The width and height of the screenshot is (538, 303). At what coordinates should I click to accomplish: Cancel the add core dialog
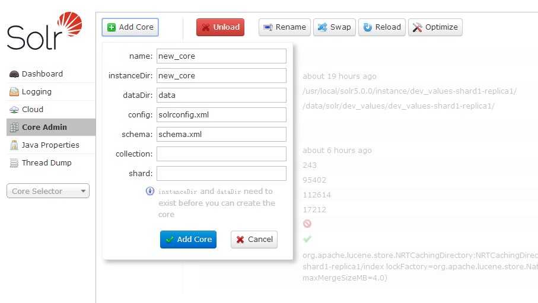pyautogui.click(x=254, y=240)
